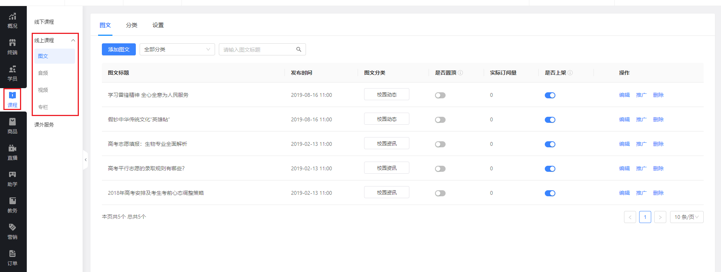Click the search magnifier icon

click(x=299, y=49)
